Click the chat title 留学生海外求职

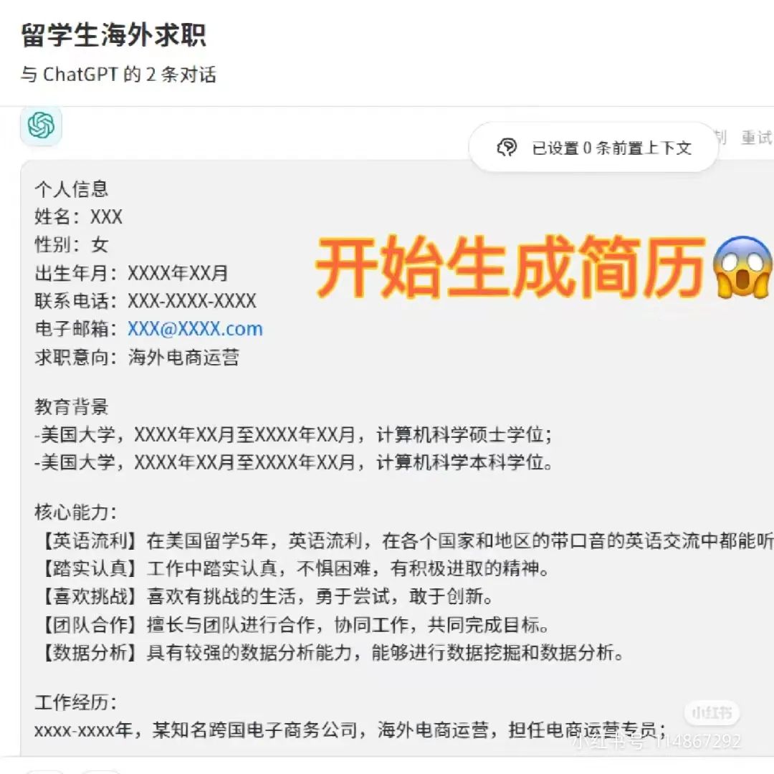pos(113,35)
